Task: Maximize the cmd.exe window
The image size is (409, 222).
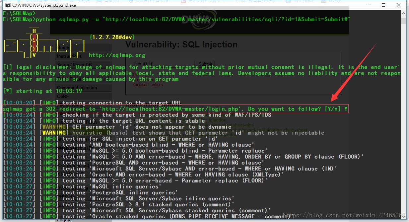Action: 383,5
